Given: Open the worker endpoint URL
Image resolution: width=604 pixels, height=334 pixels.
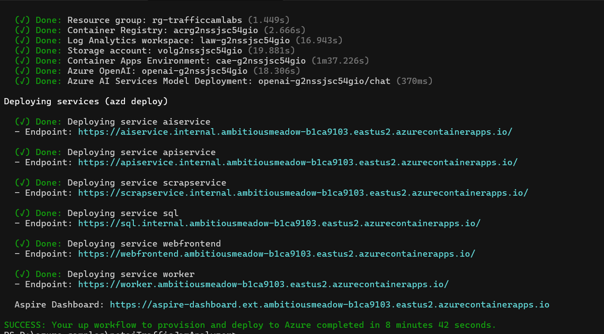Looking at the screenshot, I should tap(264, 284).
